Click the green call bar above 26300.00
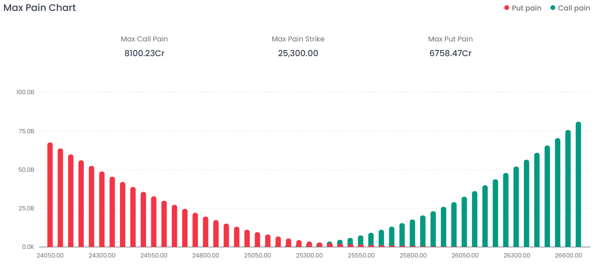Image resolution: width=599 pixels, height=277 pixels. (516, 207)
